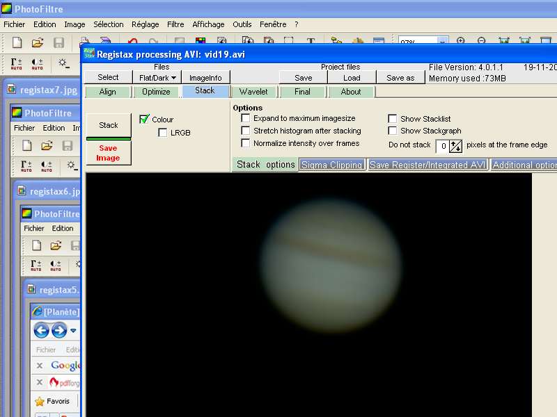Image resolution: width=557 pixels, height=417 pixels.
Task: Click the New document icon in main PhotoFiltre toolbar
Action: tap(17, 42)
